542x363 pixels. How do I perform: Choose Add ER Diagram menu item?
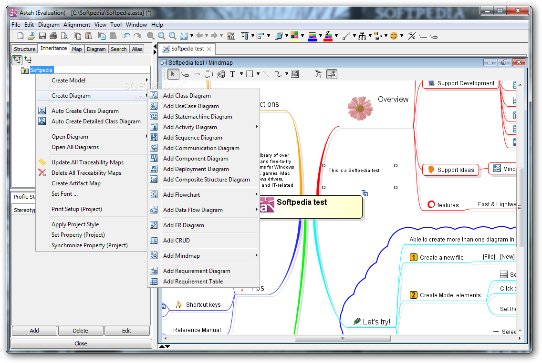click(x=204, y=225)
